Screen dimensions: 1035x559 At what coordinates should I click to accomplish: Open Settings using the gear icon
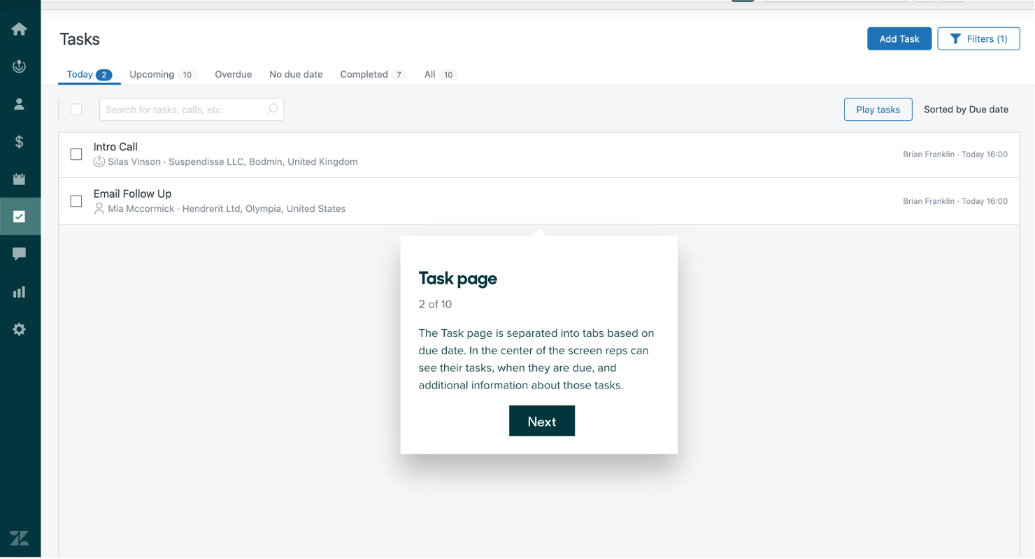click(20, 329)
